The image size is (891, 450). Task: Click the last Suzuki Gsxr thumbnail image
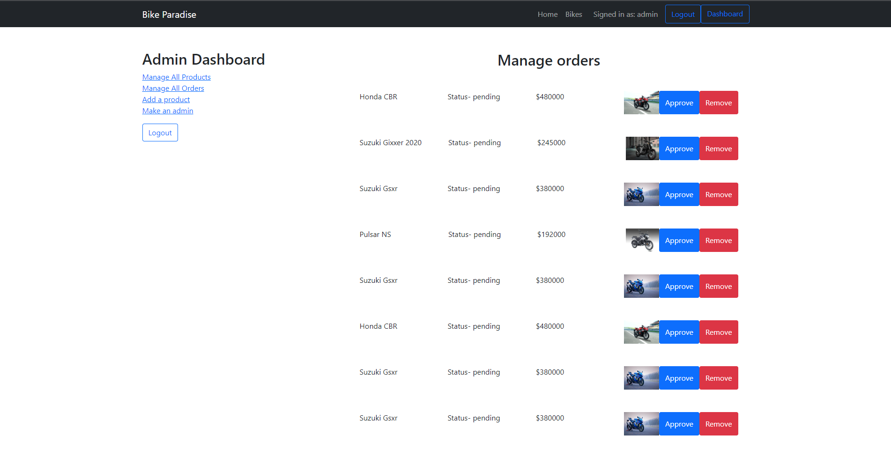[x=641, y=424]
